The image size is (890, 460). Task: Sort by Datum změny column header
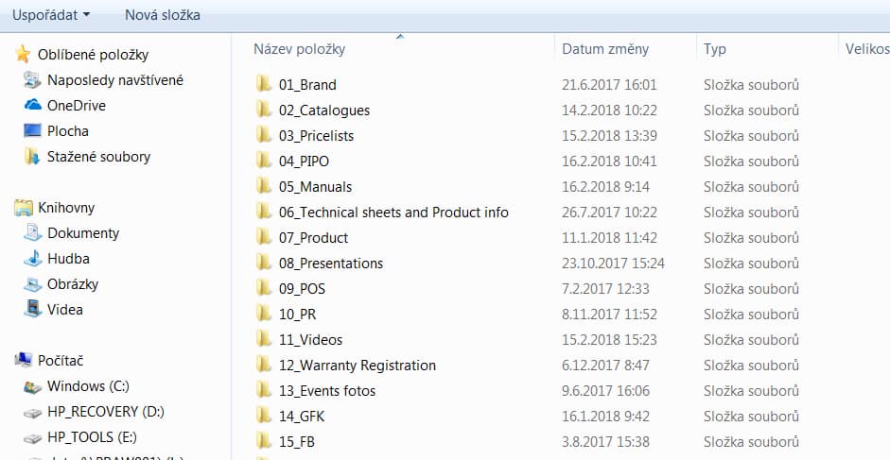tap(605, 49)
